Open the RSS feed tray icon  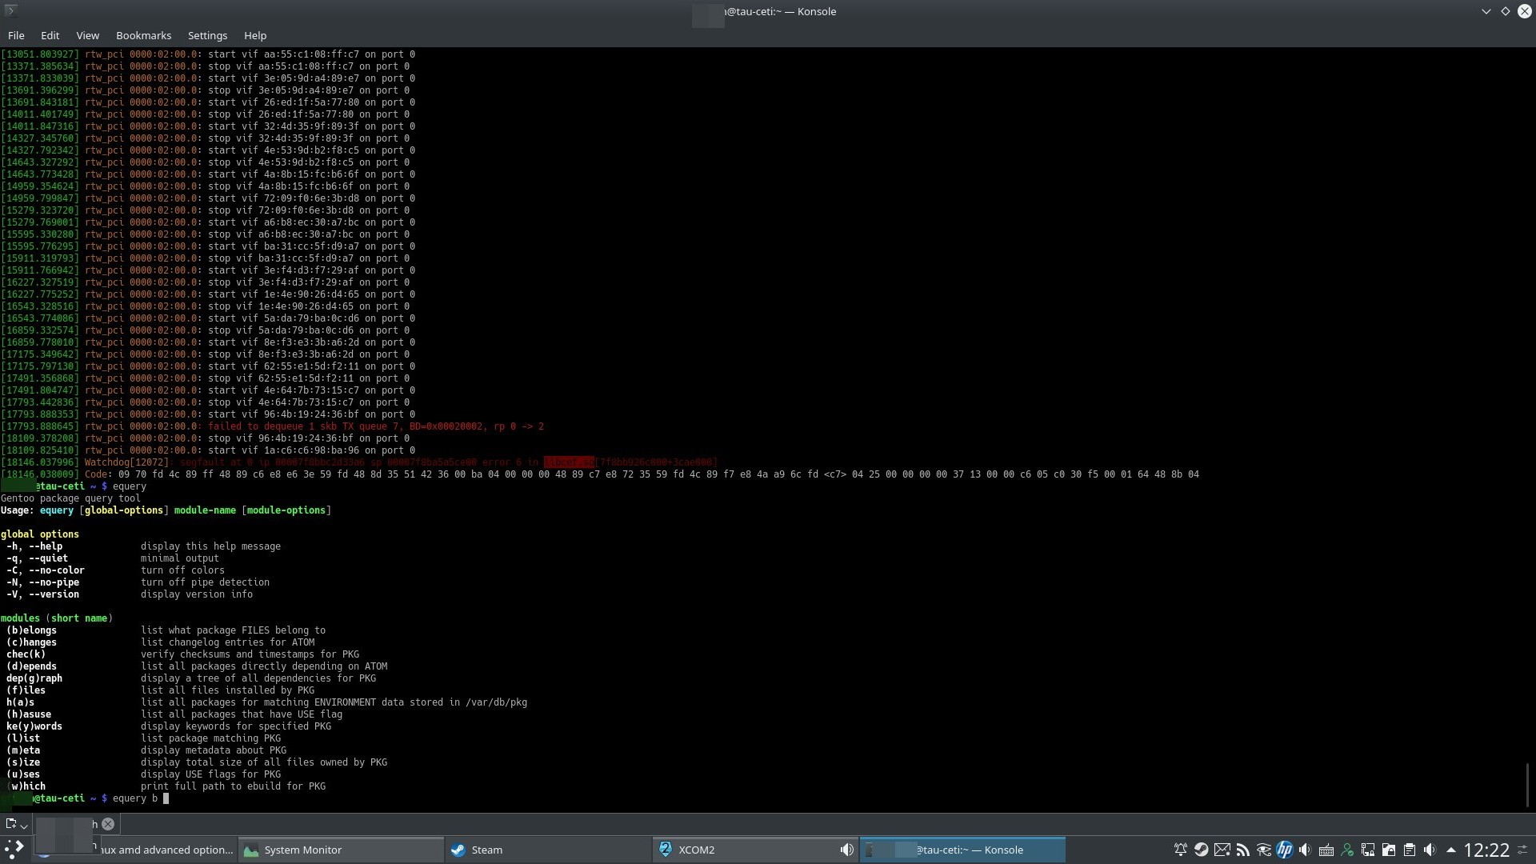[1242, 850]
